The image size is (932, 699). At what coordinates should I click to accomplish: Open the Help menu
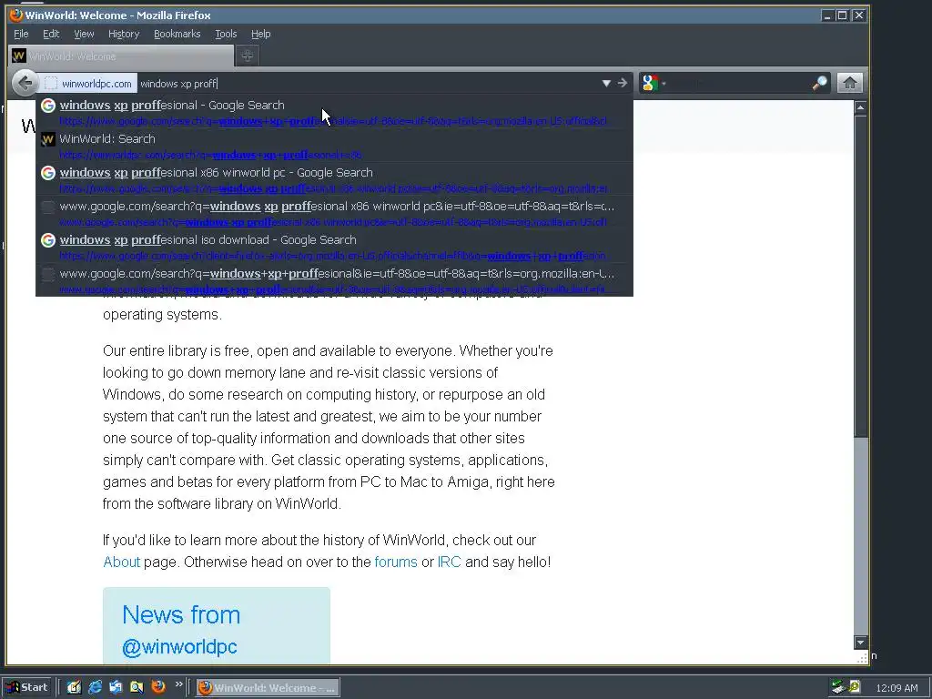click(x=261, y=34)
